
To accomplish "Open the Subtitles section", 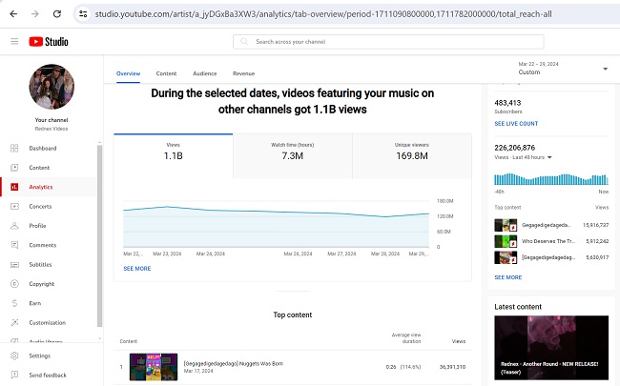I will [40, 264].
